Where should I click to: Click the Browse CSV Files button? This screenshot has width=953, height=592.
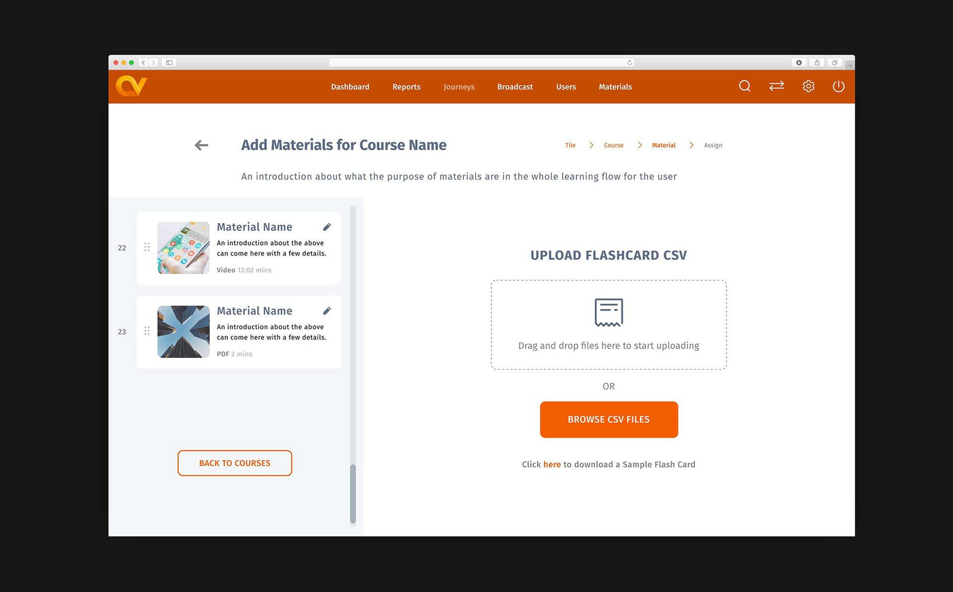coord(609,420)
